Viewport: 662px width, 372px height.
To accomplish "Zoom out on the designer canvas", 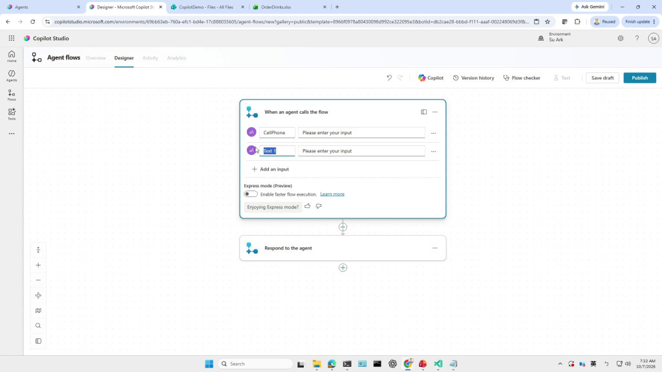I will (38, 280).
